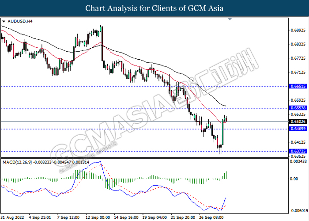Screen dimensions: 309x221
Task: Click the 21 Sep 20:00 time label
Action: click(x=183, y=217)
